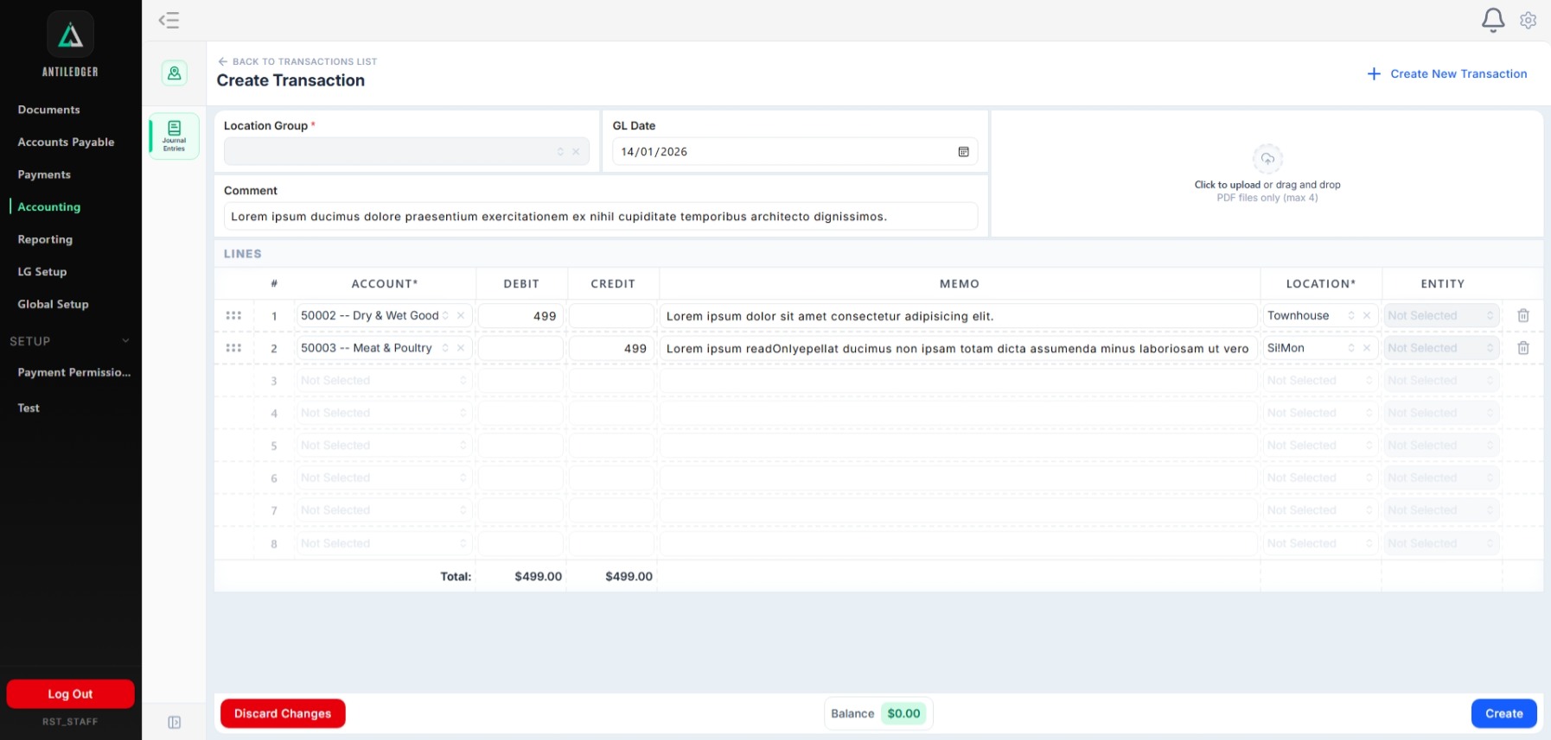The height and width of the screenshot is (740, 1551).
Task: Delete line 1 with trash icon
Action: [x=1523, y=316]
